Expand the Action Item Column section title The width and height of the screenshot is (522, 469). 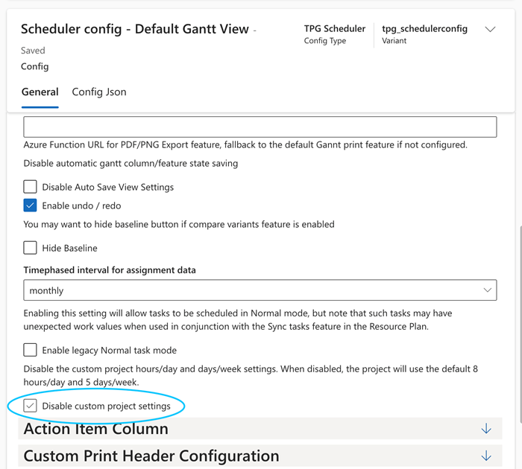96,429
